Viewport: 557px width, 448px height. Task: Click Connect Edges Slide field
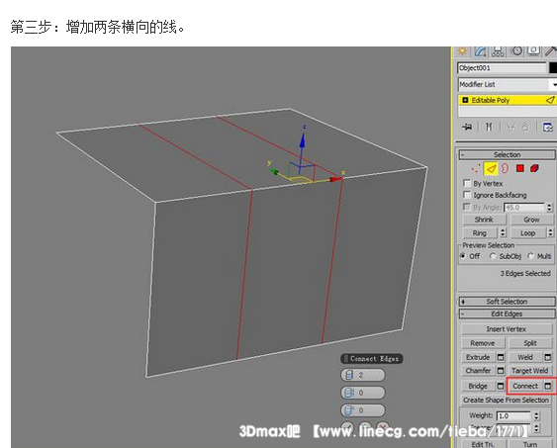pos(363,410)
